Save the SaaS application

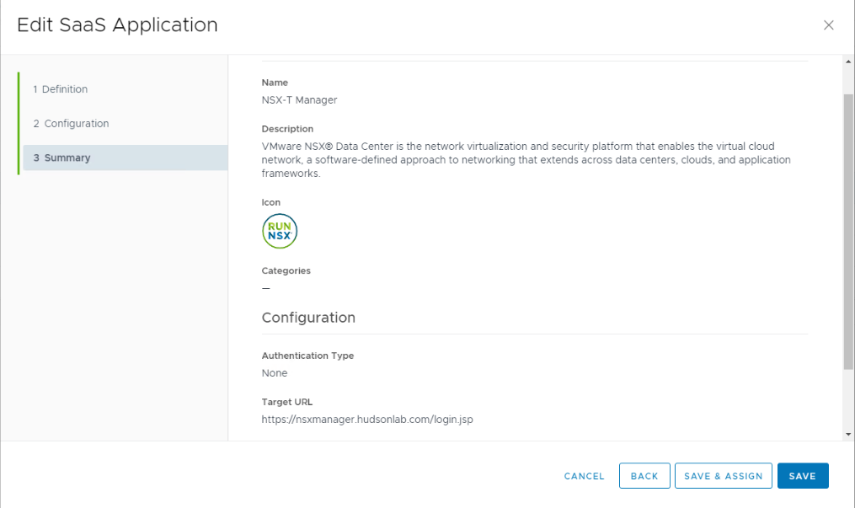[803, 476]
